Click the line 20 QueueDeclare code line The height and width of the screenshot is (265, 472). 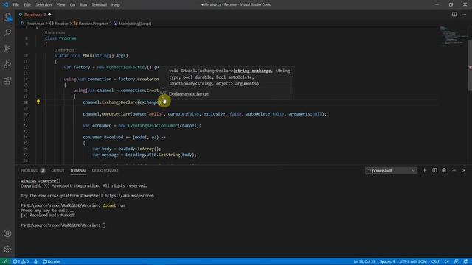tap(204, 114)
